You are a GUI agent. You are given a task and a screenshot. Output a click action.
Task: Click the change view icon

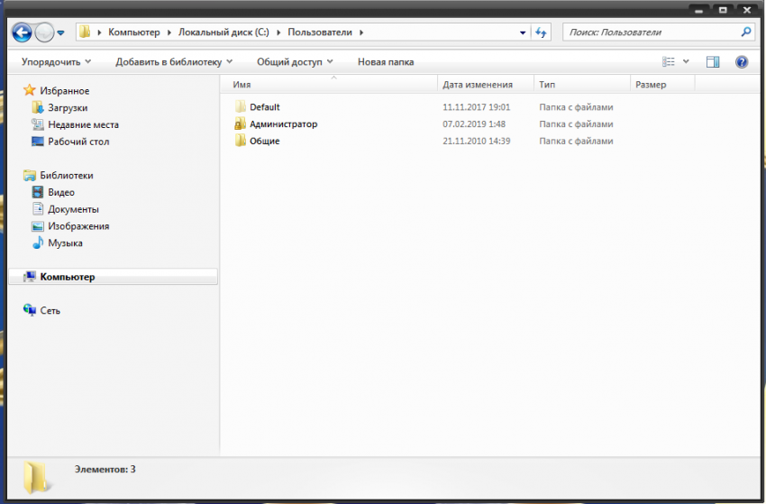coord(669,62)
